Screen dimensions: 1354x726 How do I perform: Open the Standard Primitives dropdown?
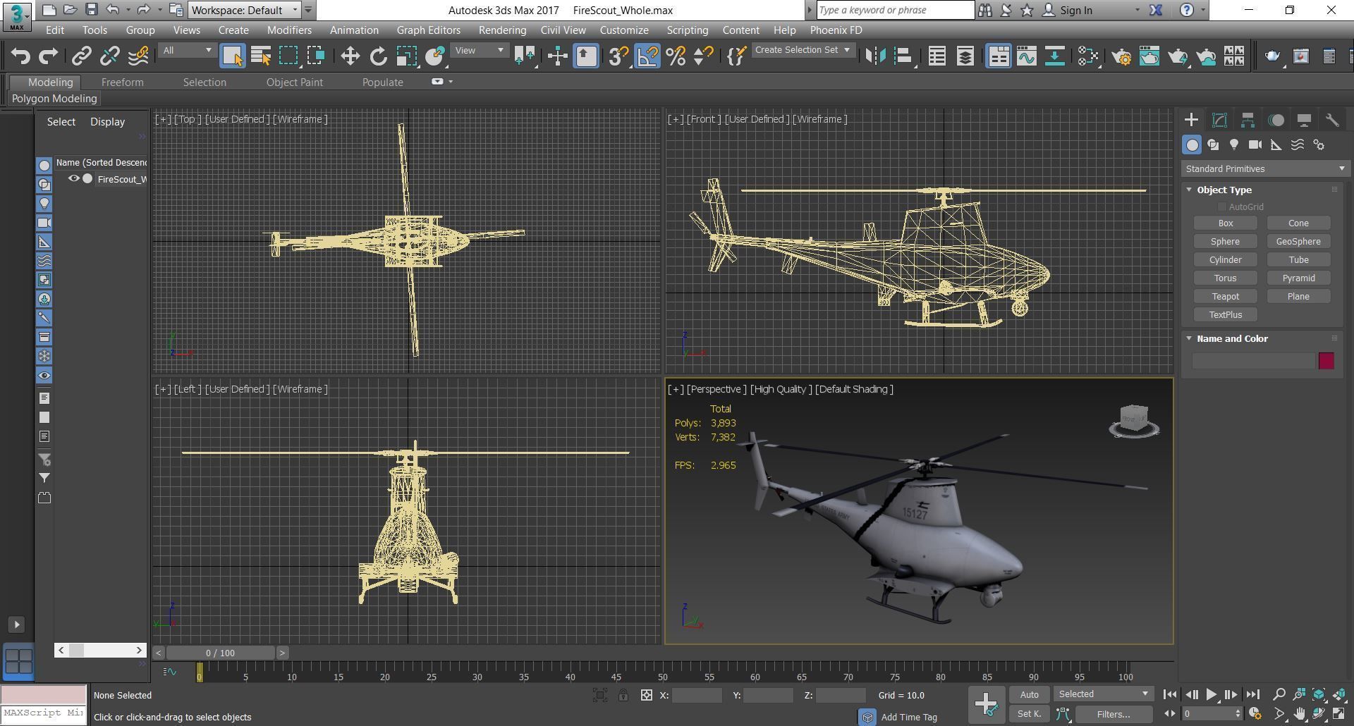click(x=1265, y=168)
